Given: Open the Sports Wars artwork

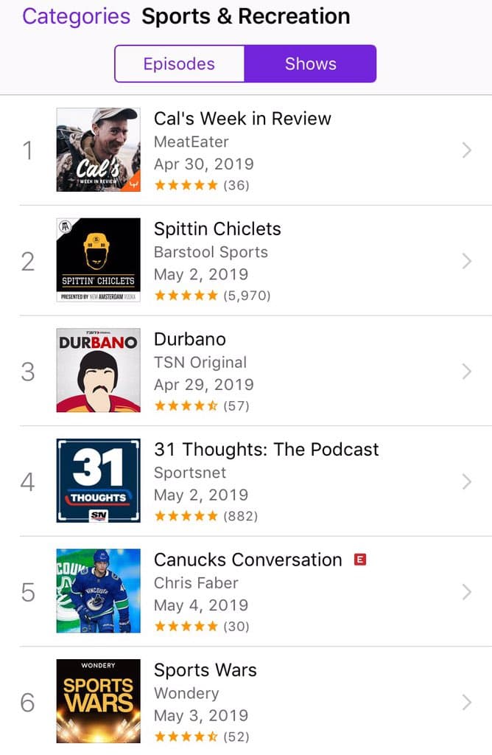Looking at the screenshot, I should click(98, 701).
